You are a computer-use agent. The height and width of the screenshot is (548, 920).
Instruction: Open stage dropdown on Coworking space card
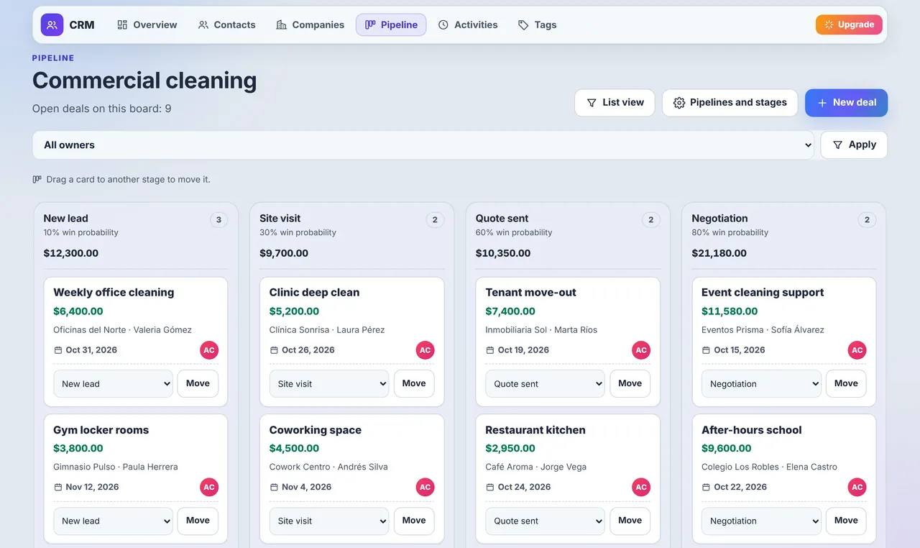329,521
